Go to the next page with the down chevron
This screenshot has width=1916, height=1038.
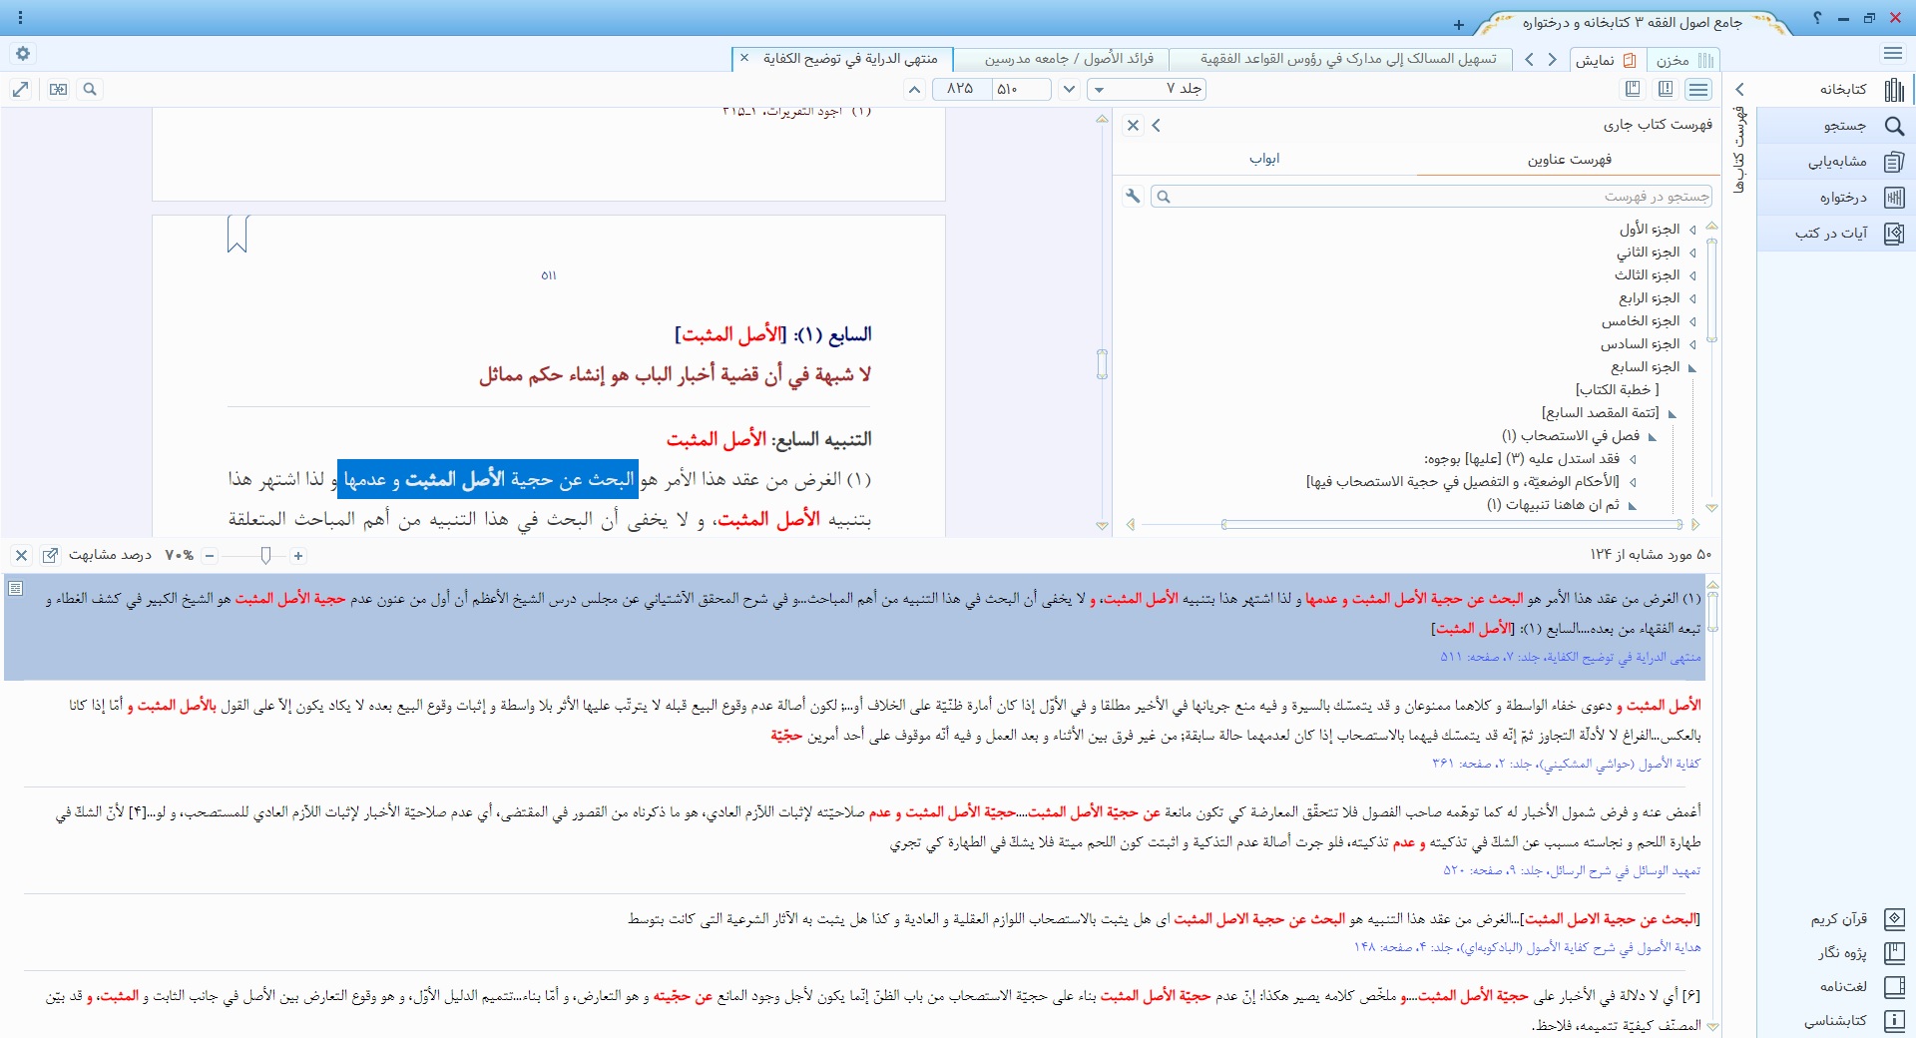point(1069,89)
